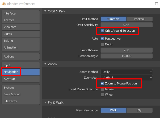The height and width of the screenshot is (118, 160).
Task: Set orbit method to Turntable
Action: [113, 19]
